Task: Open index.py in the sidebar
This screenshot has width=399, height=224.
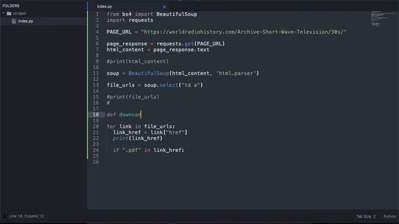Action: 26,21
